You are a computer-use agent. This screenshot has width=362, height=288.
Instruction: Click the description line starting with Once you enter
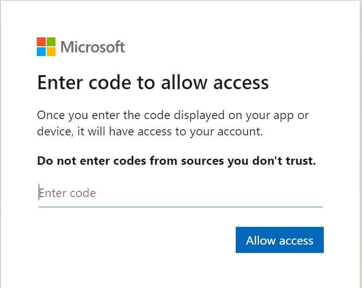tap(173, 115)
